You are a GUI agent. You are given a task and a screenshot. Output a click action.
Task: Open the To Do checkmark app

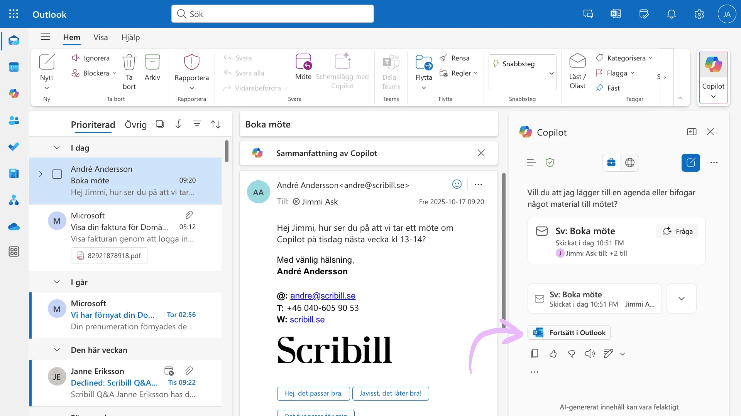[x=14, y=147]
